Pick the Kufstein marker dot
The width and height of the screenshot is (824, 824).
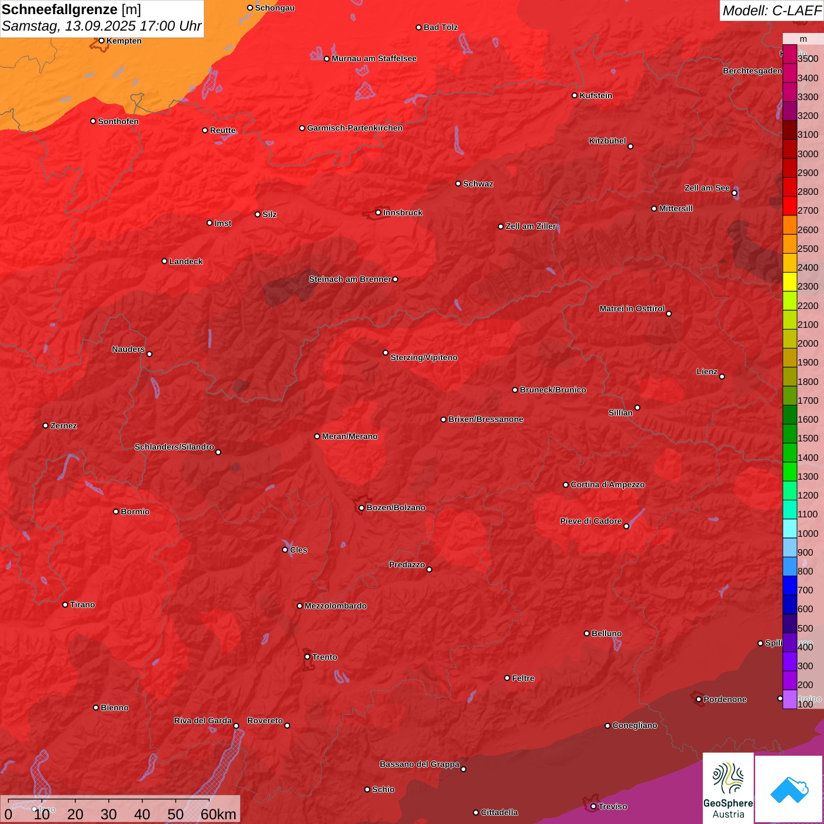(575, 95)
